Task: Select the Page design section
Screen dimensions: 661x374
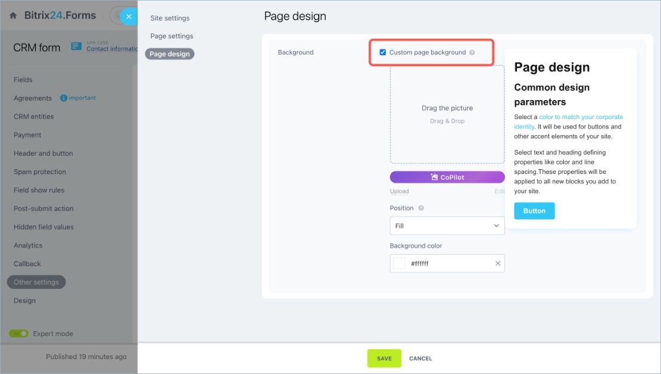Action: (x=170, y=54)
